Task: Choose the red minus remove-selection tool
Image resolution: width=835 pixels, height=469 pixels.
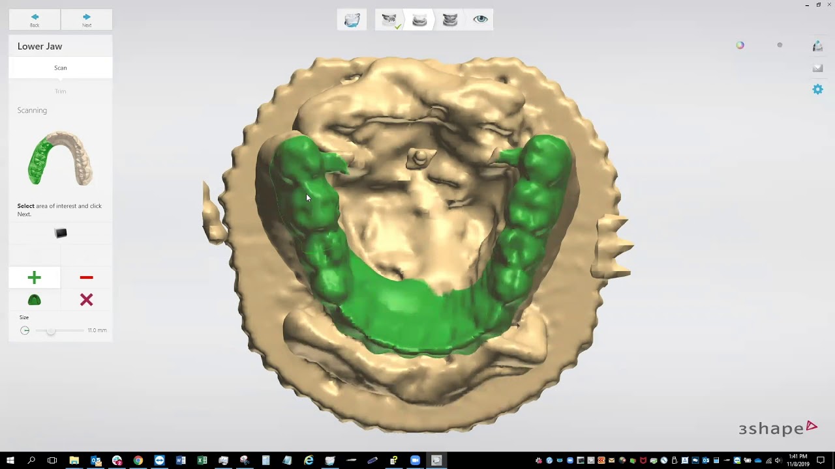Action: pyautogui.click(x=86, y=277)
